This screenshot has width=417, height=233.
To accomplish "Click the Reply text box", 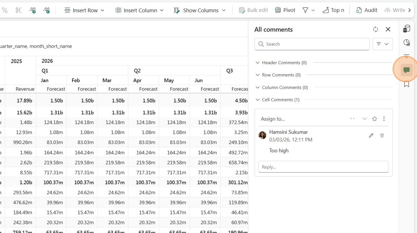I will click(324, 167).
